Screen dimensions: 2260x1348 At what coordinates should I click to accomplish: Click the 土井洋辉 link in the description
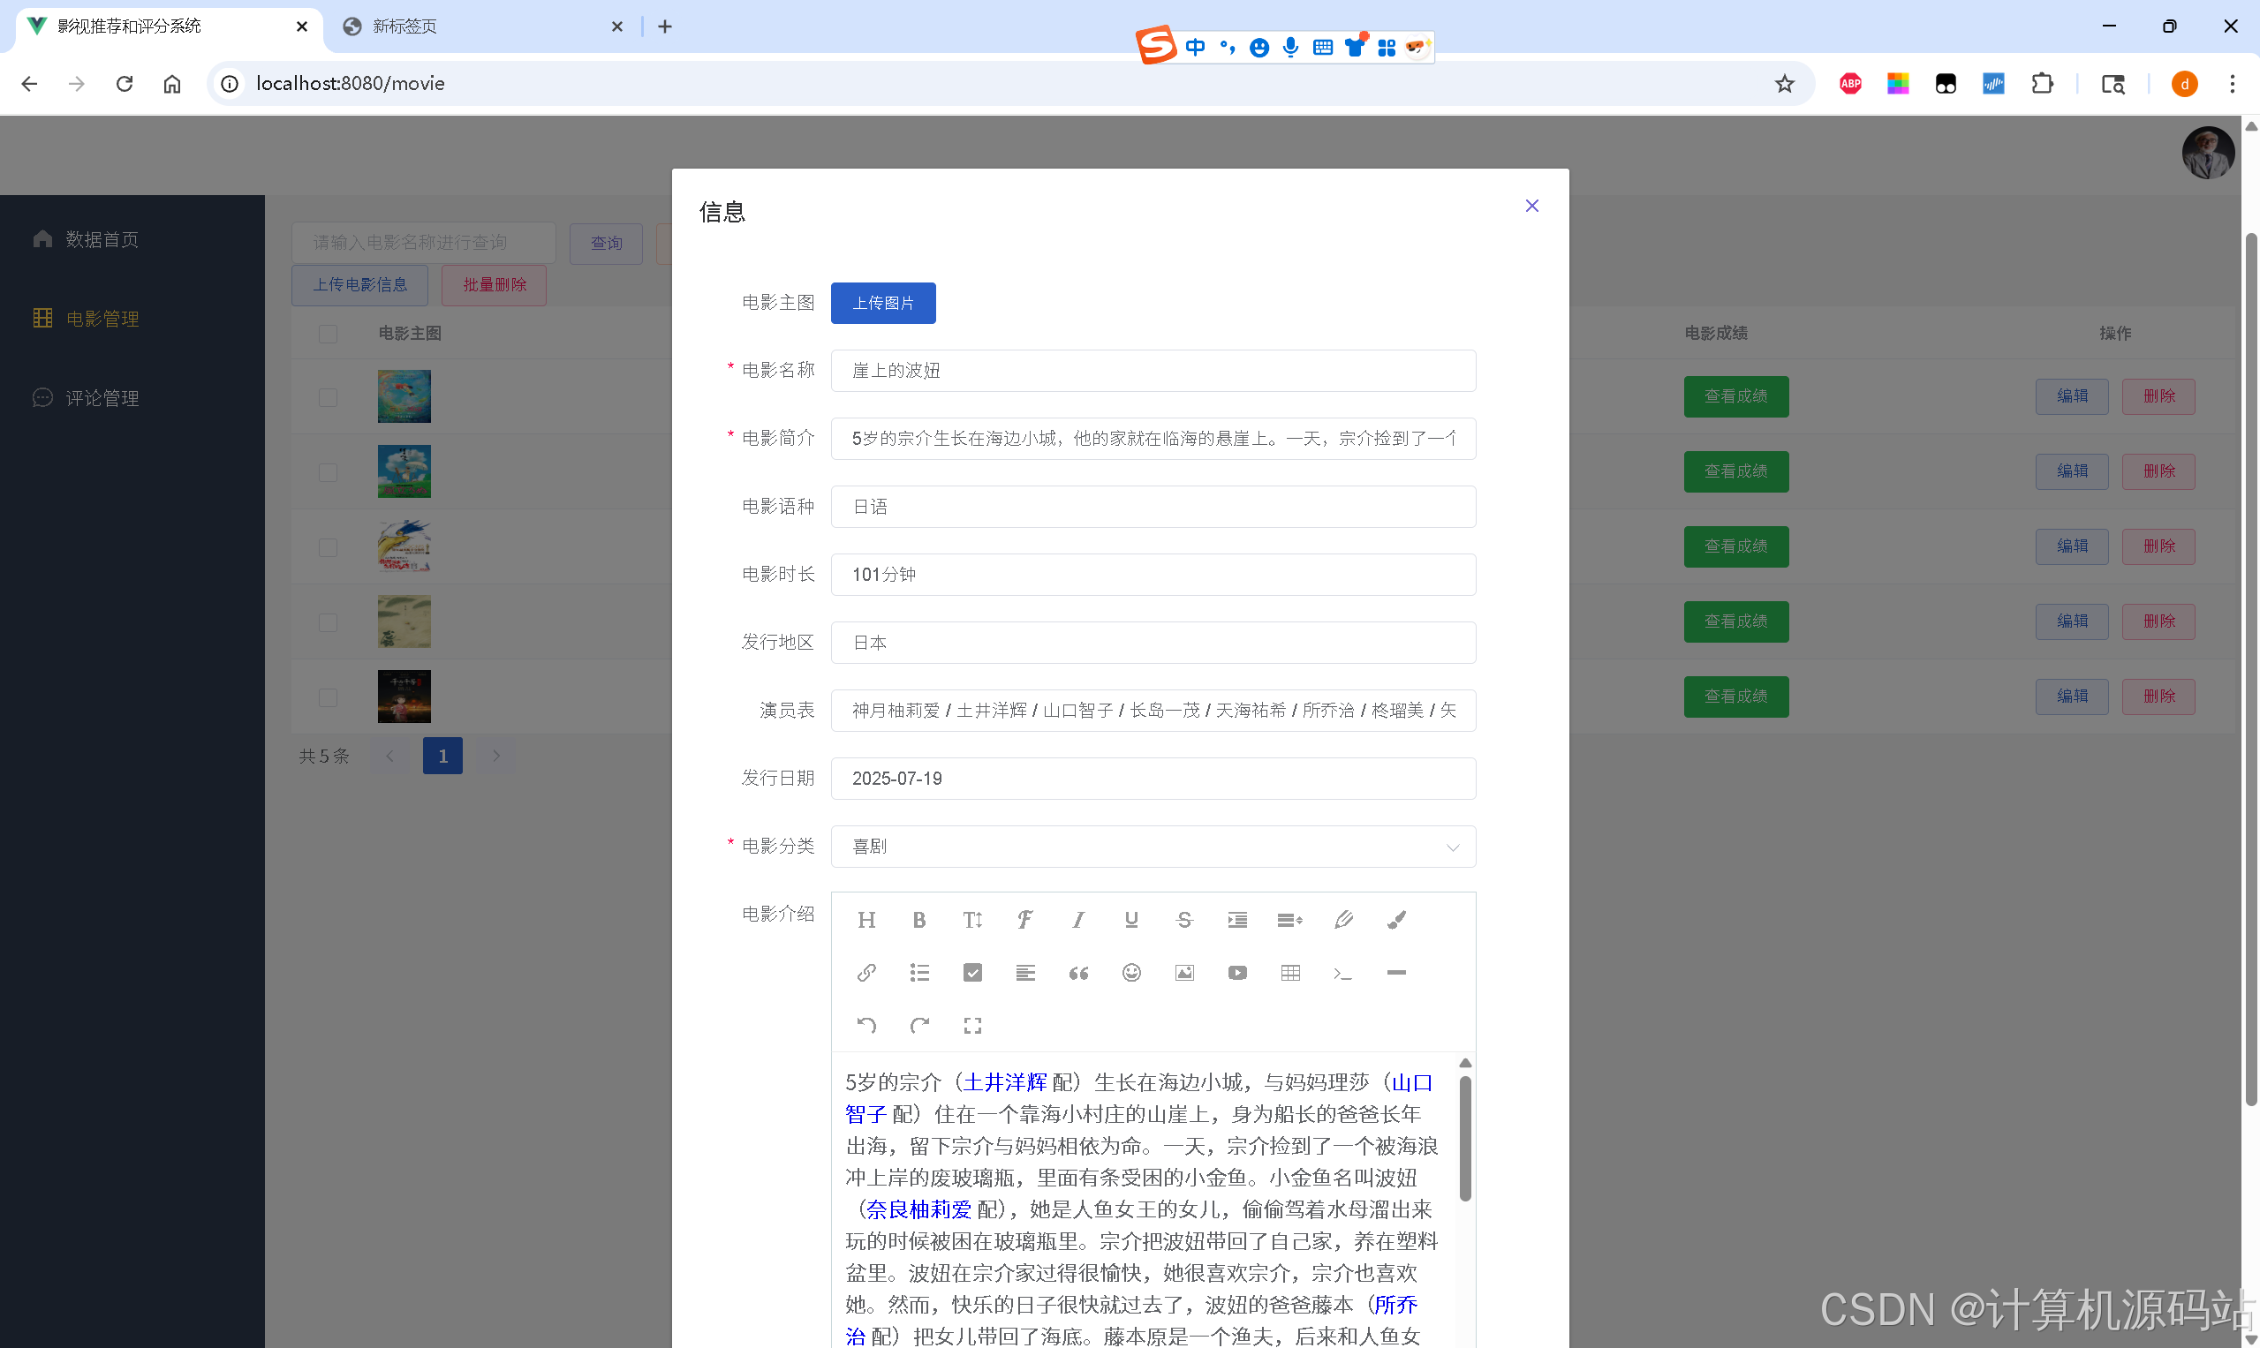[1005, 1082]
